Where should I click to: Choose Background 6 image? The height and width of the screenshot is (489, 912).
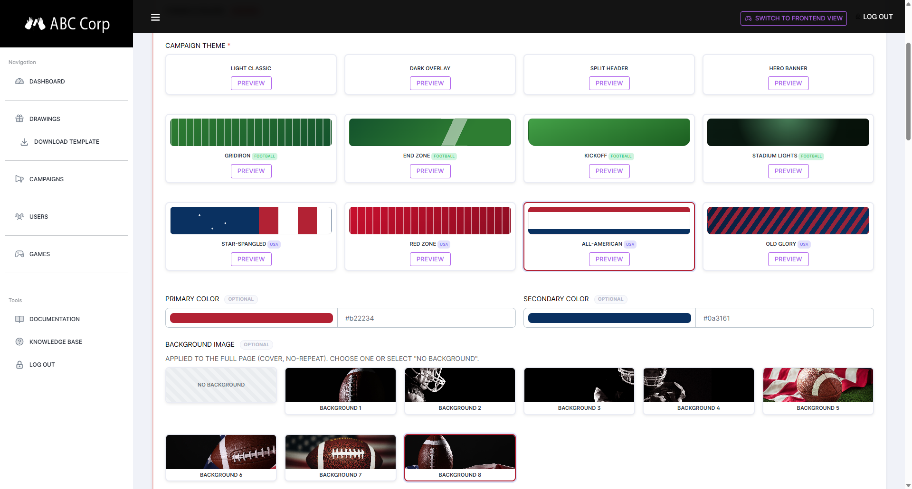[x=221, y=458]
